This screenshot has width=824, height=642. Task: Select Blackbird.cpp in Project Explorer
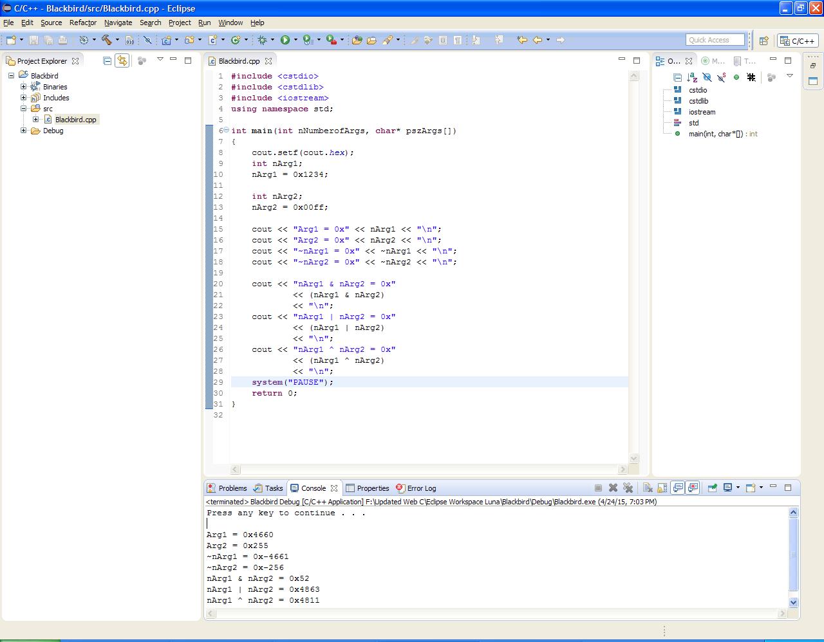[x=75, y=120]
